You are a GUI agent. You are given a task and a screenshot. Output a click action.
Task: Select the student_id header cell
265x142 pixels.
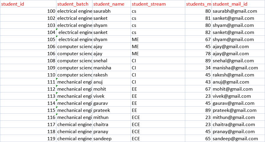[x=28, y=4]
